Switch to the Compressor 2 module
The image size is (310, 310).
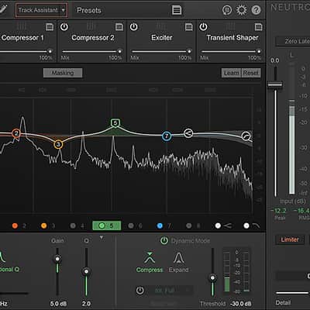coord(93,38)
